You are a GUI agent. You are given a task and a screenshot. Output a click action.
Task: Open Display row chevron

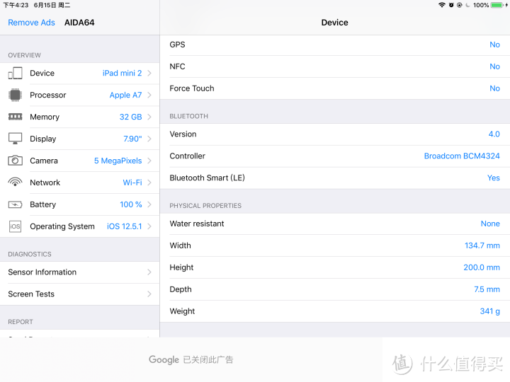[149, 139]
